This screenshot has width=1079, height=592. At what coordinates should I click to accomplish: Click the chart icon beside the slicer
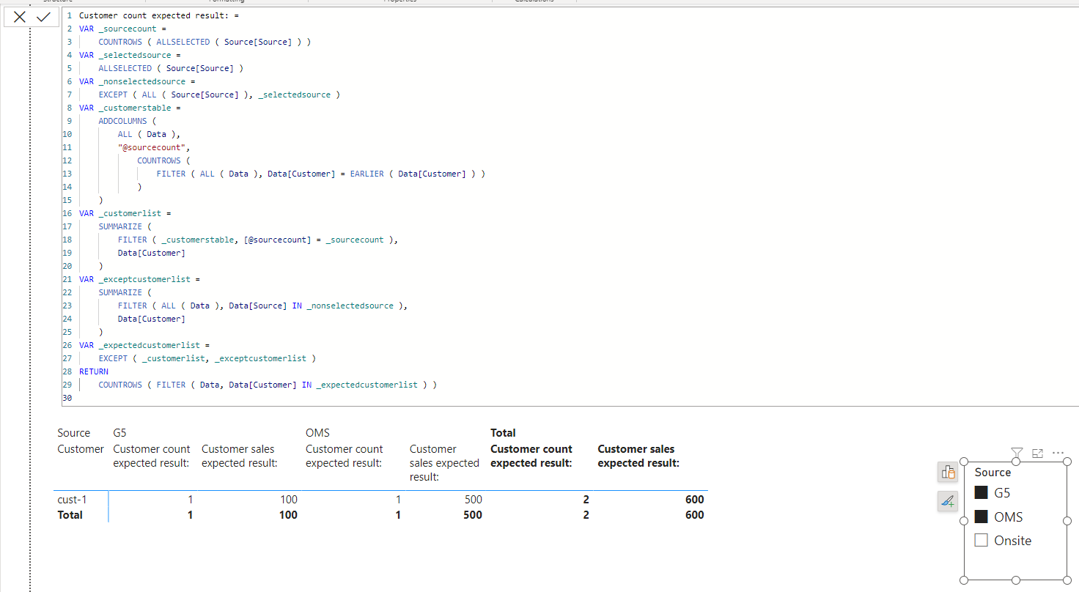pos(948,473)
